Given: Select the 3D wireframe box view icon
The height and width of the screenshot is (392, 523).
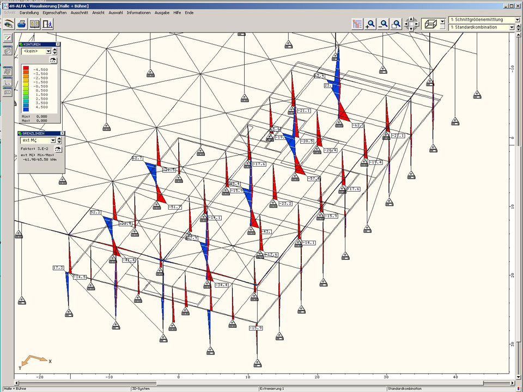Looking at the screenshot, I should coord(430,24).
